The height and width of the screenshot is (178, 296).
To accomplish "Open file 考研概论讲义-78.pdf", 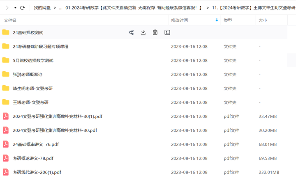I will point(33,158).
